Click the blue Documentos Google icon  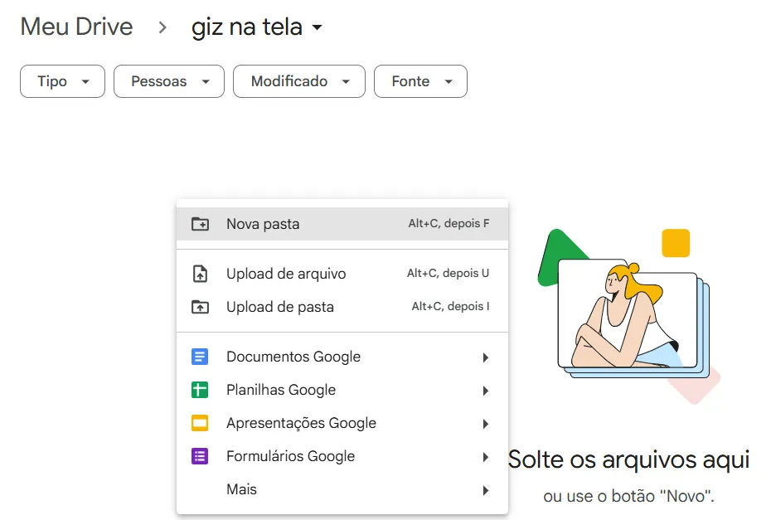coord(201,356)
